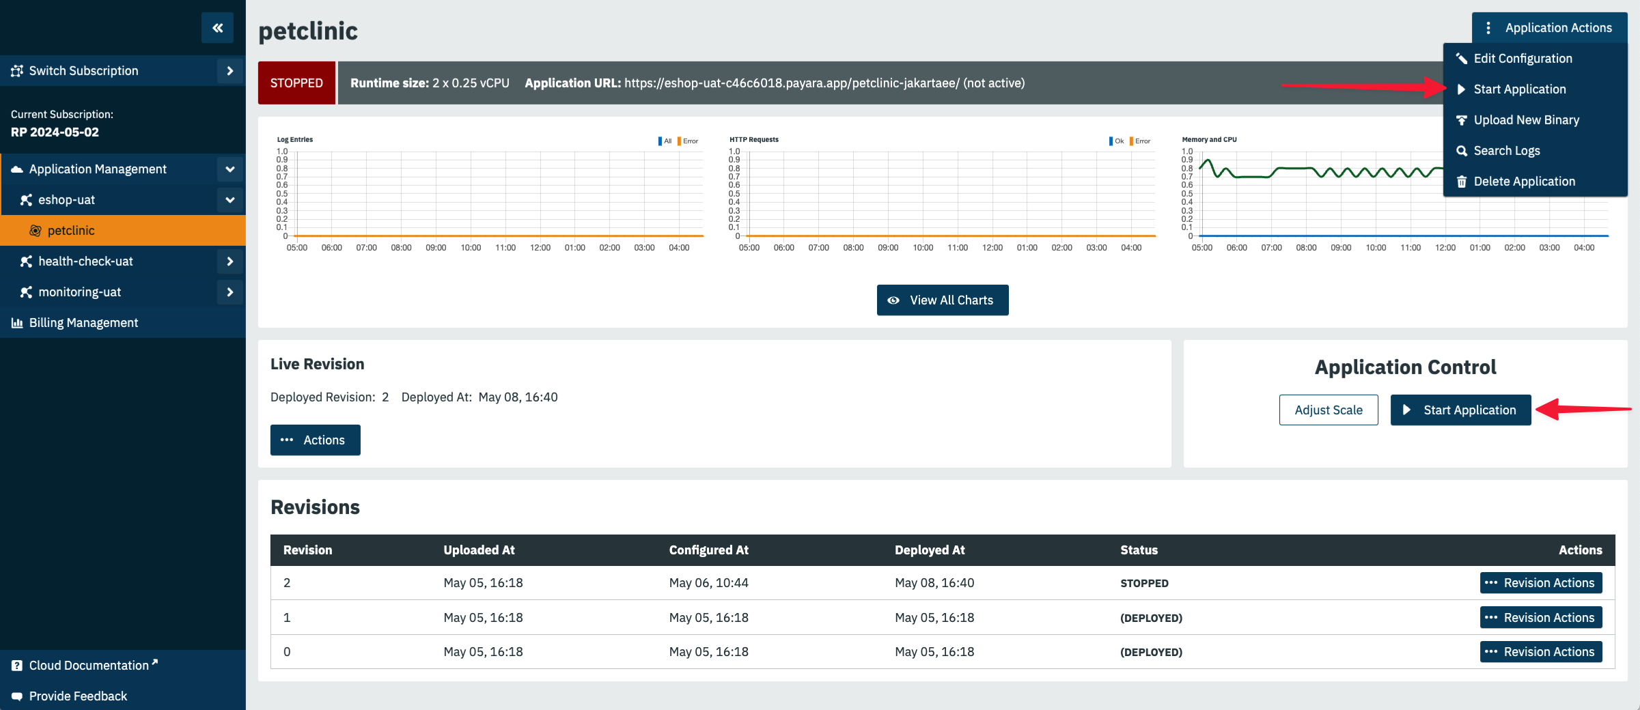Expand the health-check-uat namespace arrow

230,261
